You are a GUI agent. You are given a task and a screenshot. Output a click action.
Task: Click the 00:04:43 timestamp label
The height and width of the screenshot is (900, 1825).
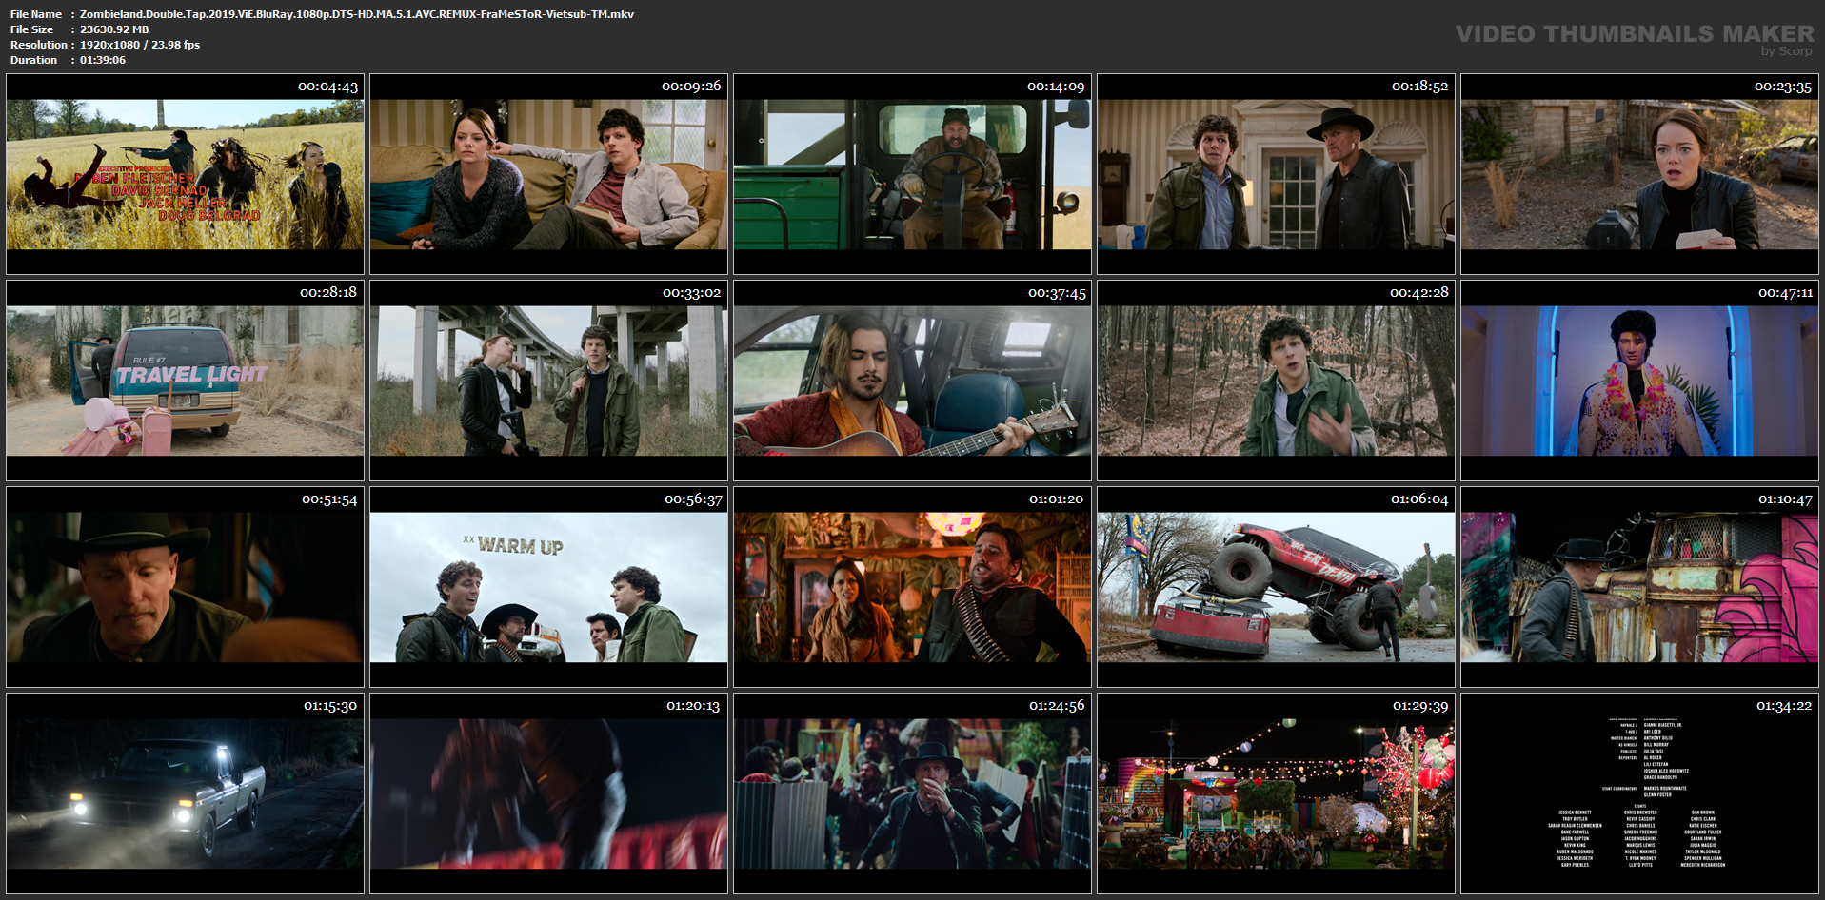point(327,87)
